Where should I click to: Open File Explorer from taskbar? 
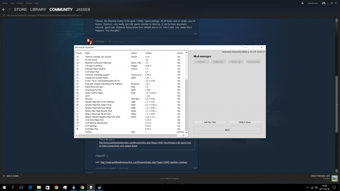39,187
